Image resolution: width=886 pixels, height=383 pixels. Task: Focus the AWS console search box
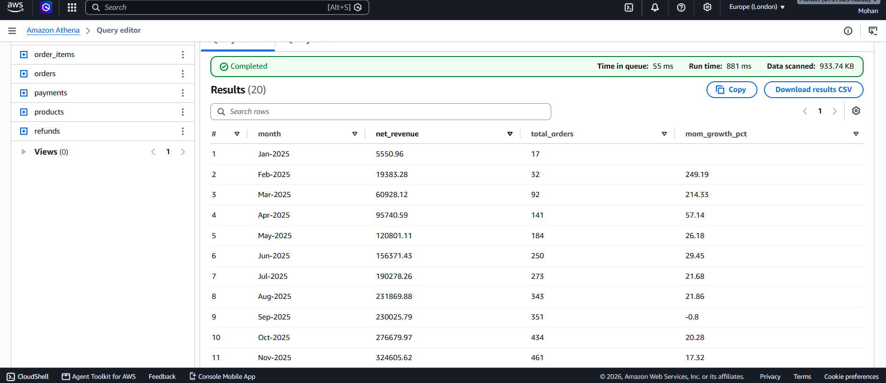(227, 7)
